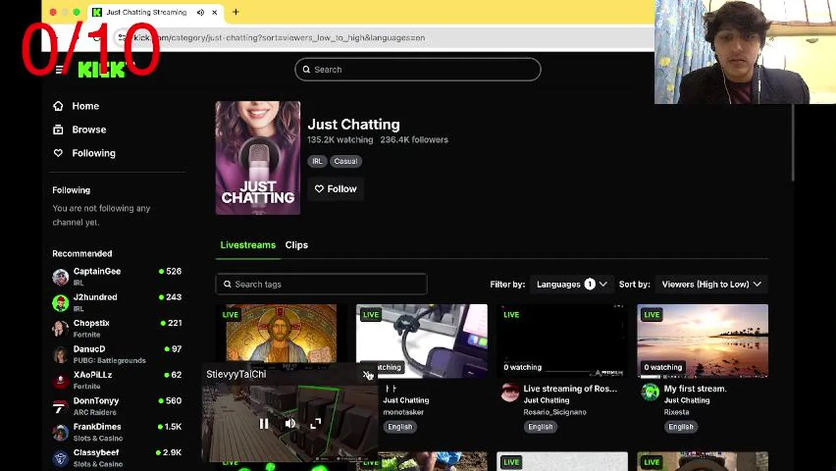Click English tag under monotasker stream

[x=400, y=427]
